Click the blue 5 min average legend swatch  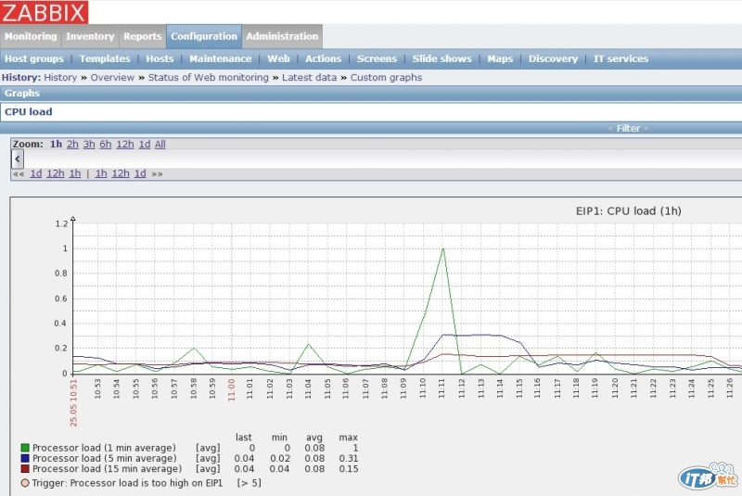pos(25,458)
